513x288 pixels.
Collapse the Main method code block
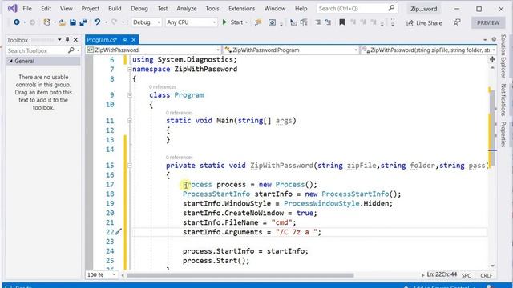pos(130,121)
